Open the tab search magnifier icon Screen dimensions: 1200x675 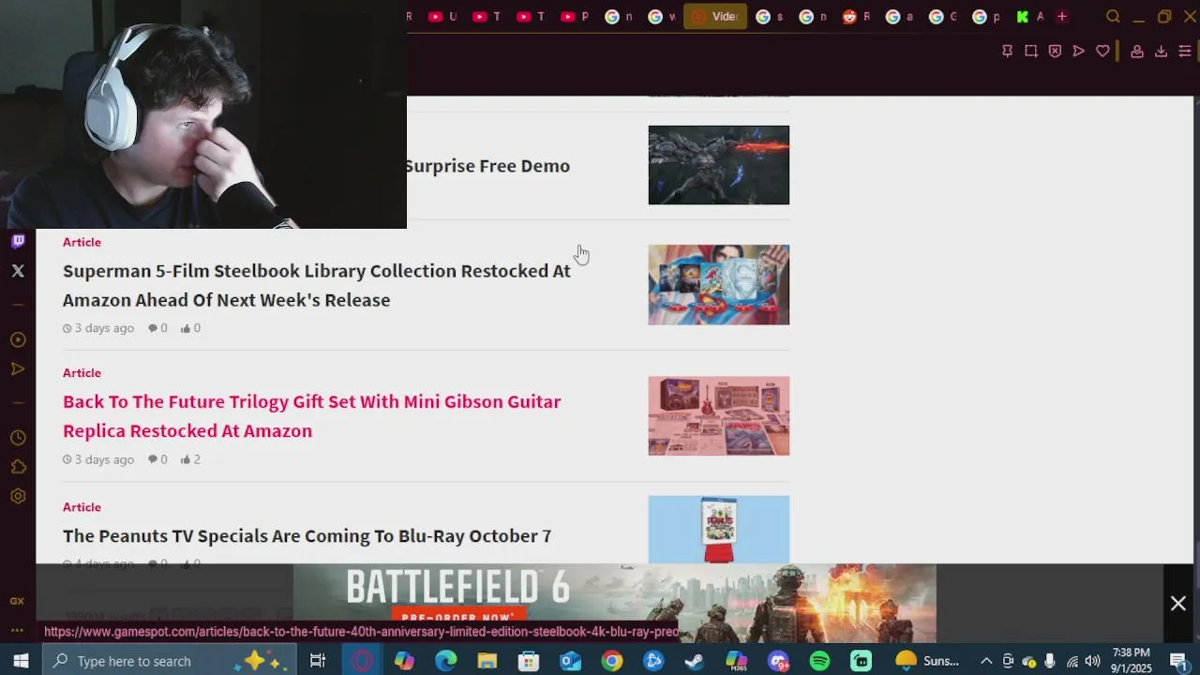1113,17
